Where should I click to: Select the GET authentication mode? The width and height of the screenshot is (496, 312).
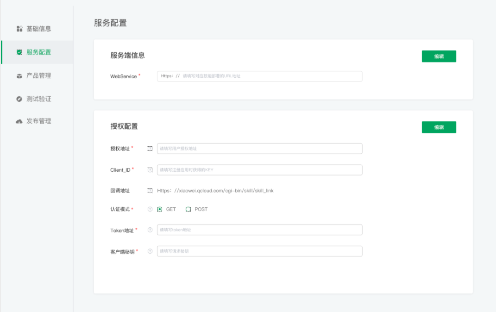coord(160,209)
